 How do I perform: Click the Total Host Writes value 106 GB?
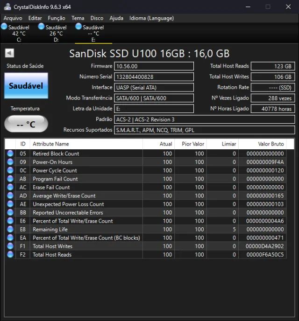pos(273,77)
